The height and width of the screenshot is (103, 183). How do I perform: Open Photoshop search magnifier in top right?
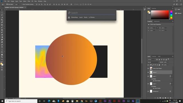click(x=174, y=5)
